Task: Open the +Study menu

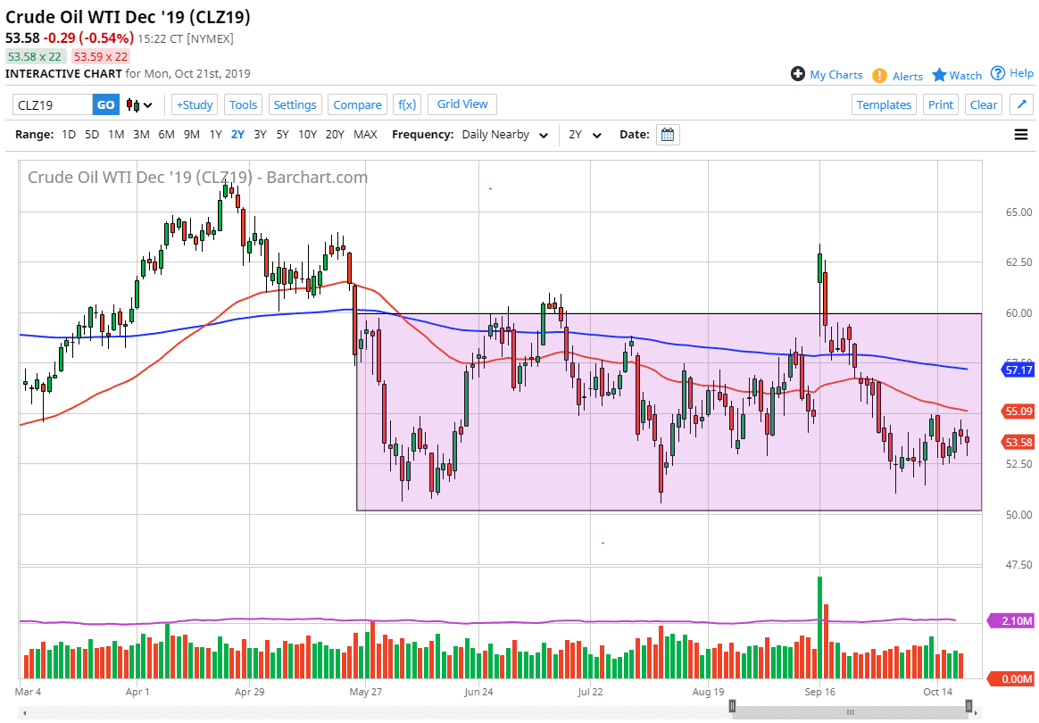Action: click(x=194, y=104)
